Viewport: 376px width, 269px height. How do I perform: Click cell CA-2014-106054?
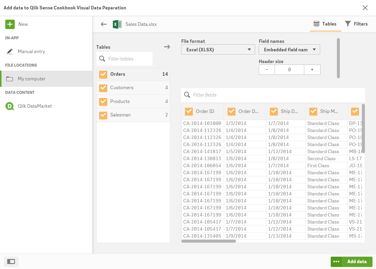202,166
